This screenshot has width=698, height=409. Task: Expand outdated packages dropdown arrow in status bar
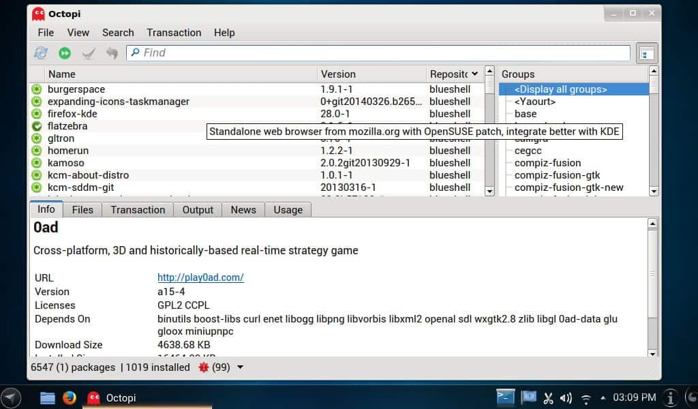(241, 367)
